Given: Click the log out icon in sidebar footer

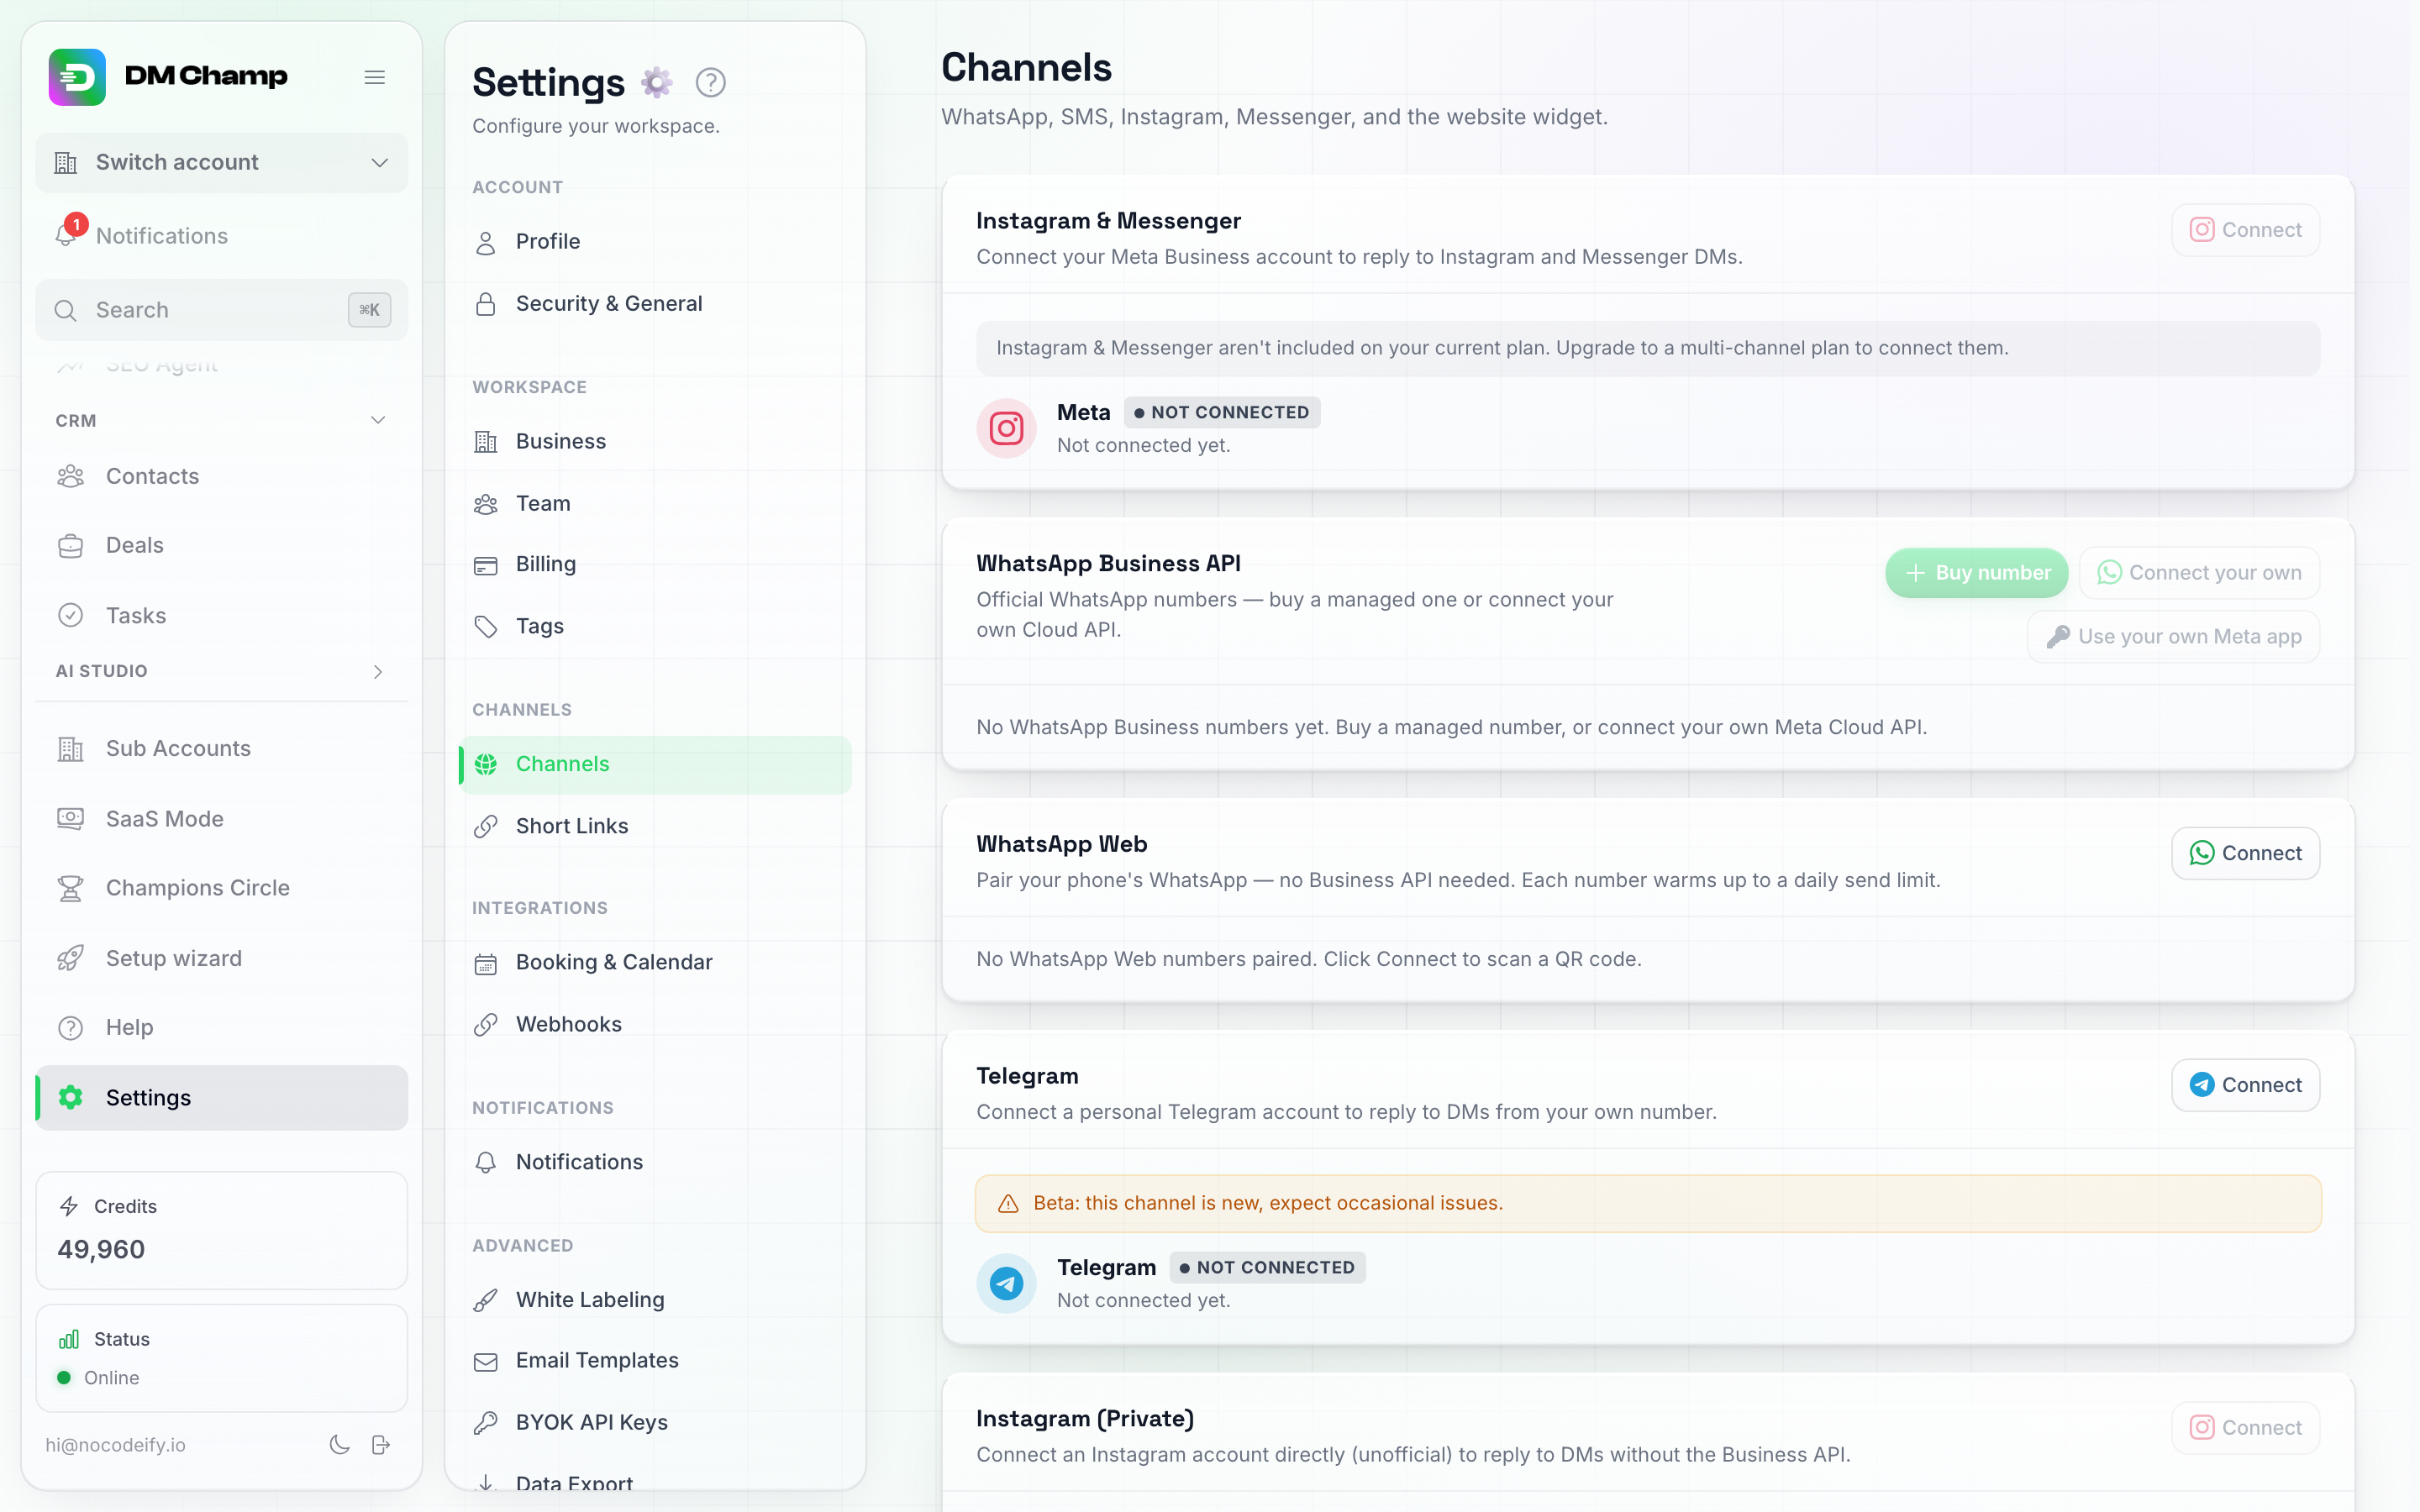Looking at the screenshot, I should click(x=381, y=1444).
